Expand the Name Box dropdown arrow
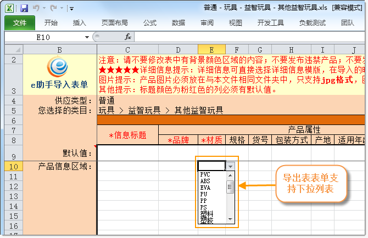The width and height of the screenshot is (368, 238). pos(87,37)
